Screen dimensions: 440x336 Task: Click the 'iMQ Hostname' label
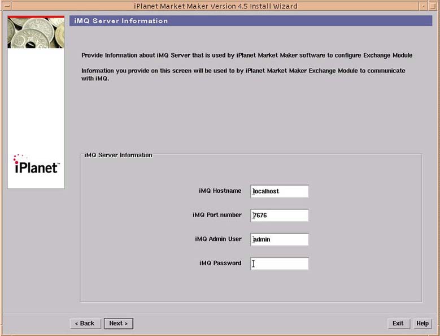tap(220, 191)
